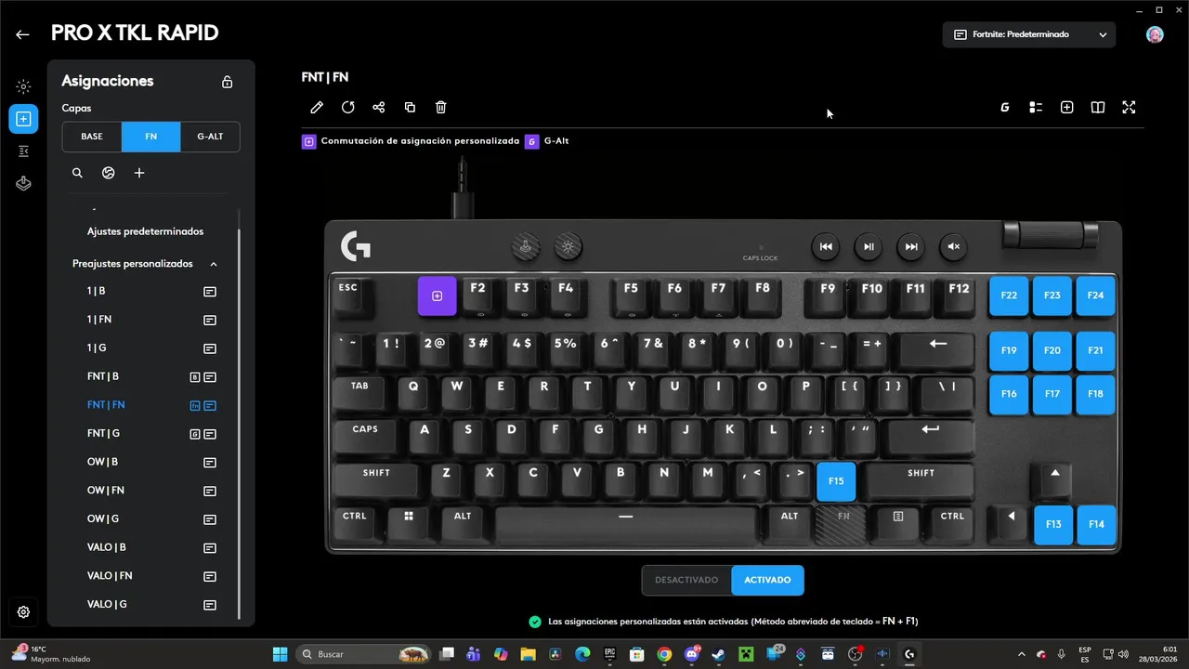The width and height of the screenshot is (1189, 669).
Task: Open Steam from taskbar
Action: 719,654
